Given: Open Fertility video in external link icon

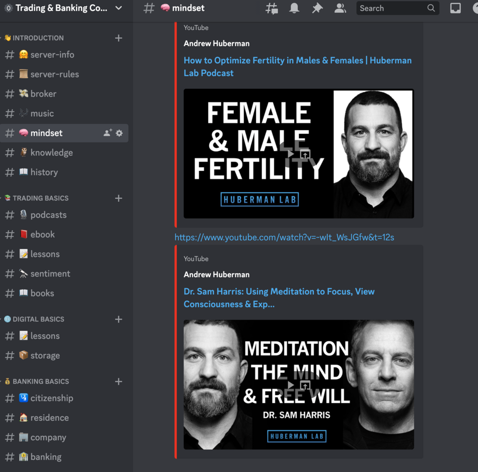Looking at the screenshot, I should 305,154.
